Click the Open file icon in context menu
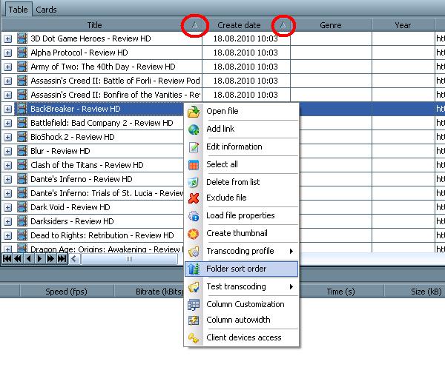445x370 pixels. click(x=194, y=112)
